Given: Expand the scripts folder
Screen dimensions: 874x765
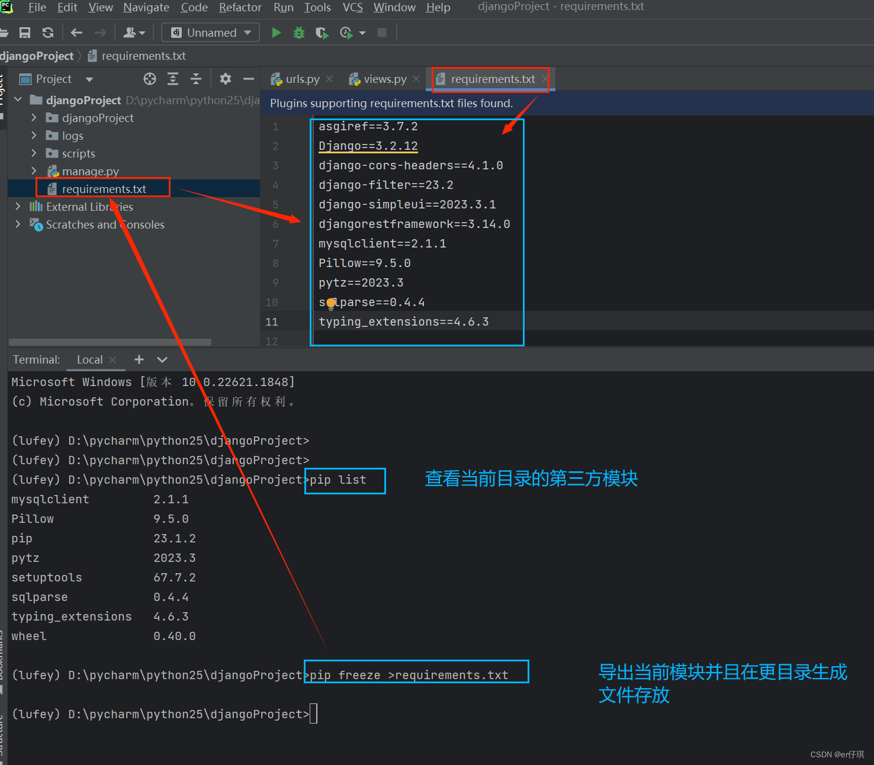Looking at the screenshot, I should [x=34, y=153].
